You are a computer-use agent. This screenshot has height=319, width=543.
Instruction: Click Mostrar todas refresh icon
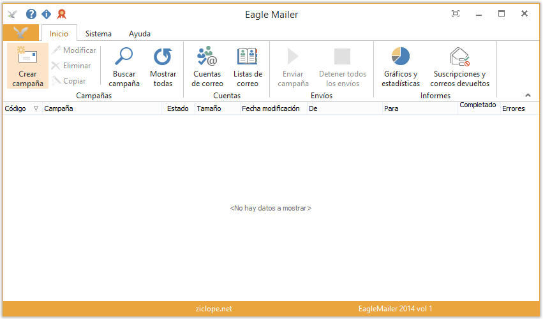click(163, 56)
